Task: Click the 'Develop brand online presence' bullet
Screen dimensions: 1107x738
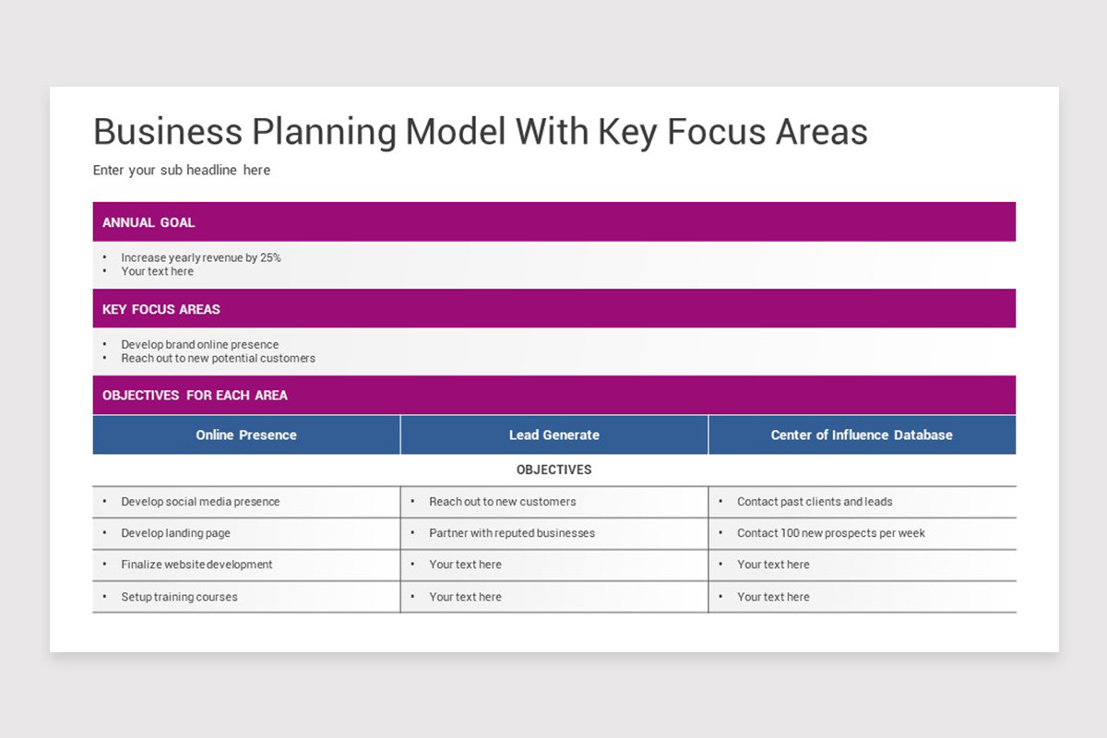Action: click(x=200, y=344)
